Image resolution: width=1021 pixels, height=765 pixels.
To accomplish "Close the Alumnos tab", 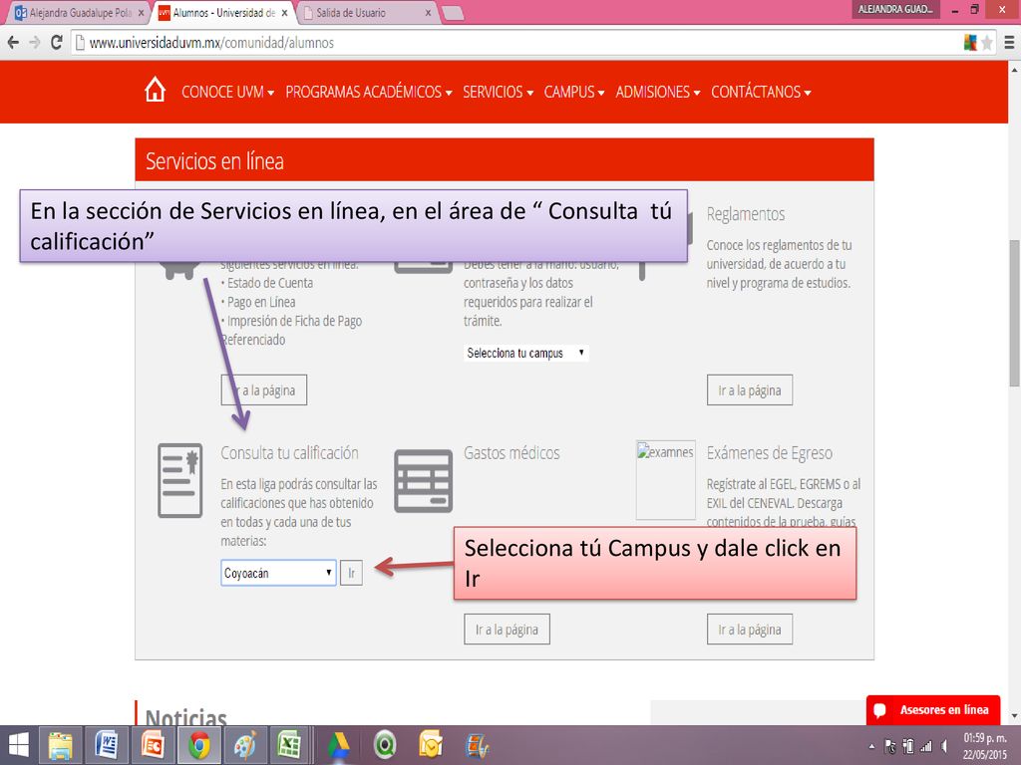I will 284,12.
